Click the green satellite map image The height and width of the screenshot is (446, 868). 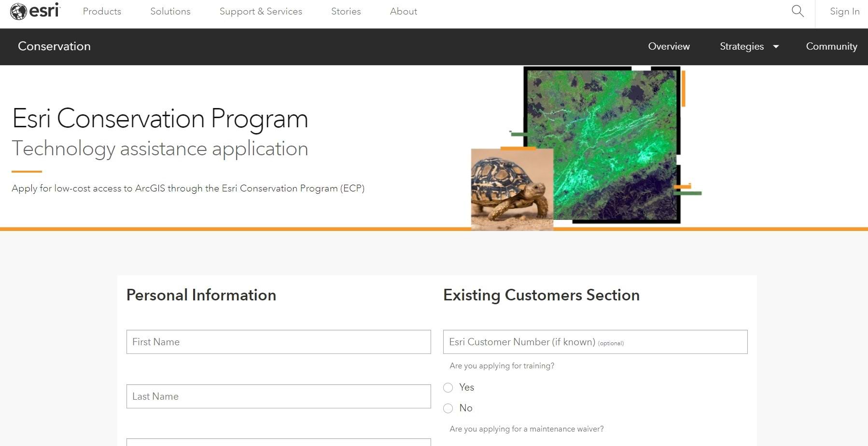602,145
